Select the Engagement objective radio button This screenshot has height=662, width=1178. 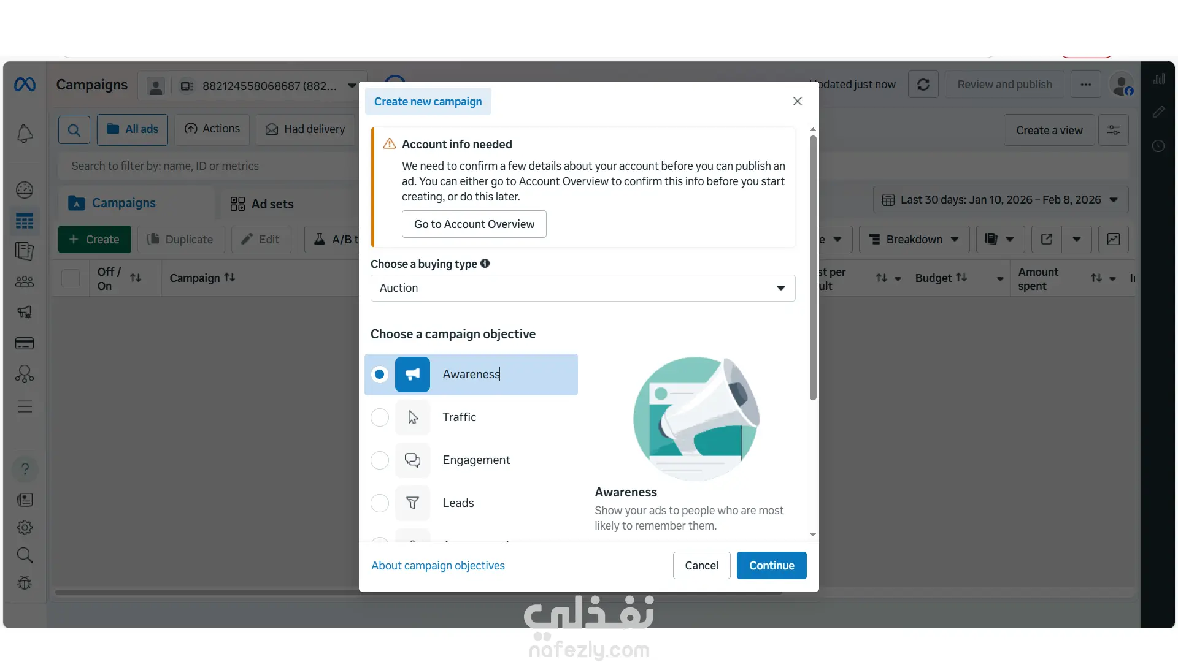pyautogui.click(x=380, y=460)
